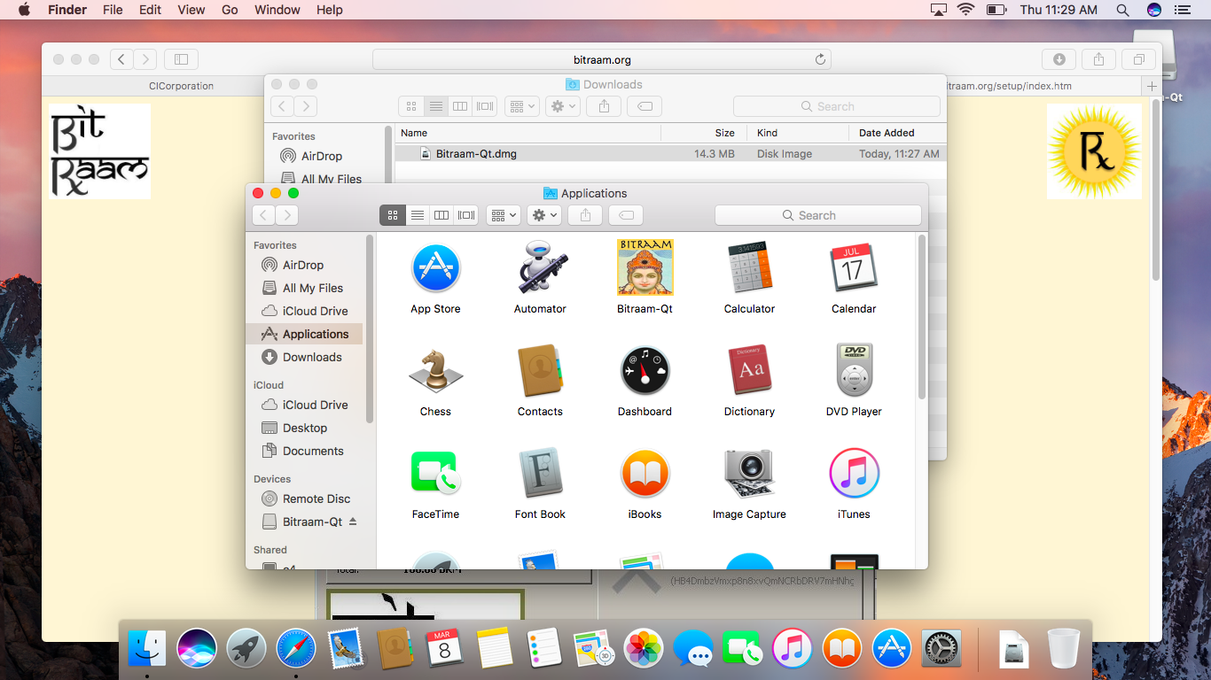Viewport: 1211px width, 680px height.
Task: Open the Action gear menu in Applications window
Action: click(543, 215)
